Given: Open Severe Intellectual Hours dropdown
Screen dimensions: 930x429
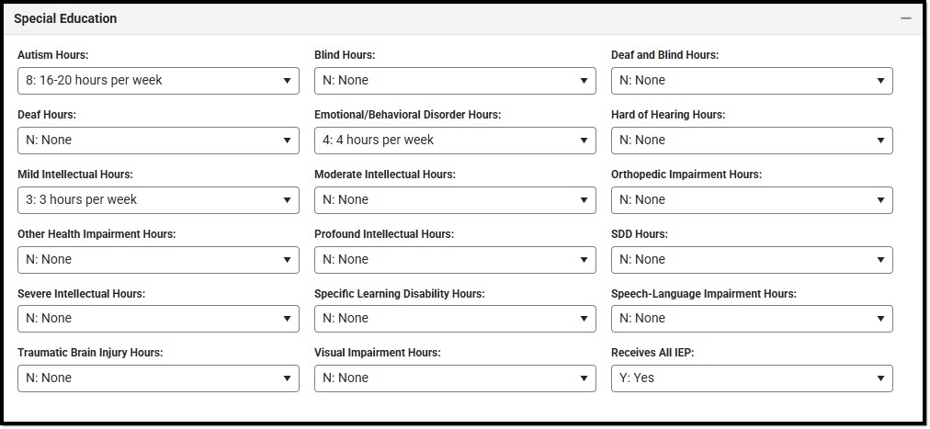Looking at the screenshot, I should point(158,319).
